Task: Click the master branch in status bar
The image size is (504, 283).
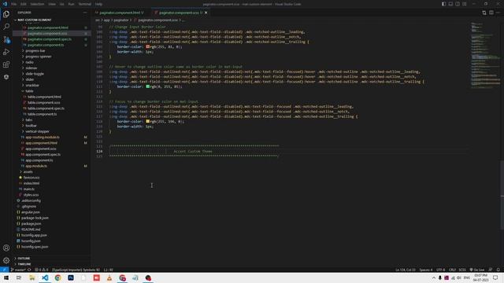Action: pos(18,270)
